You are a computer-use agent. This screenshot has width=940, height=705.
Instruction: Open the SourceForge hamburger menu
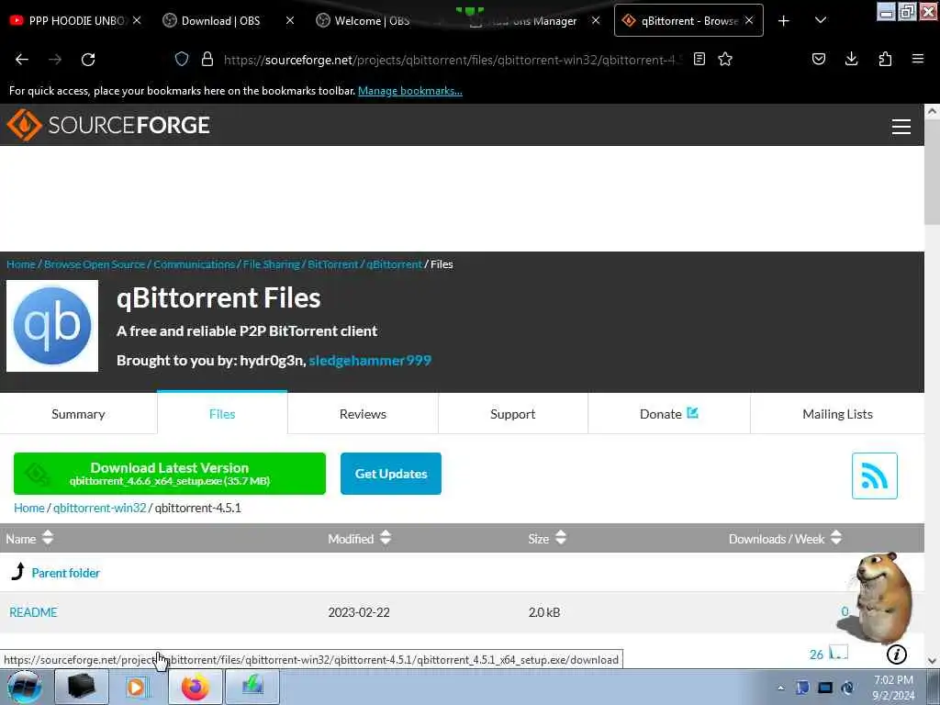(x=901, y=127)
